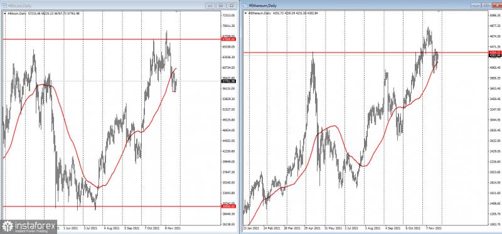Click the 72313.05 price on Bitcoin scale
502x234 pixels.
[228, 15]
